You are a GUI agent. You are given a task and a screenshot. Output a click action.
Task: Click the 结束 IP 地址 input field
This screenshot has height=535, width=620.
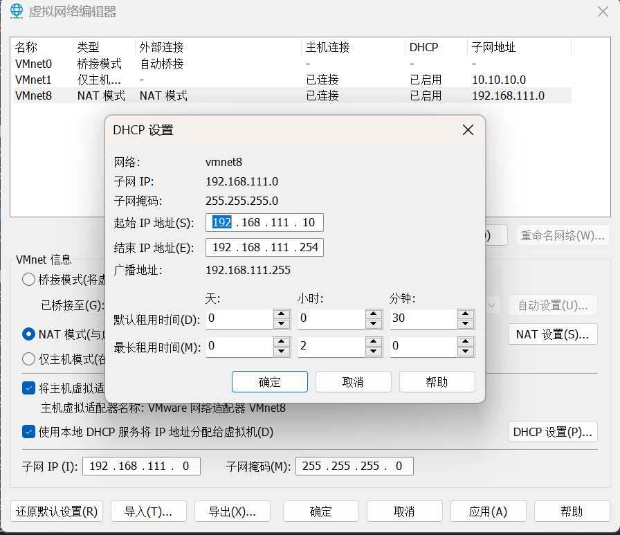(x=264, y=248)
